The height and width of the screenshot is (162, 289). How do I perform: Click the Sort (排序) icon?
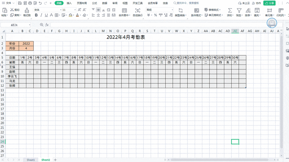click(x=248, y=10)
